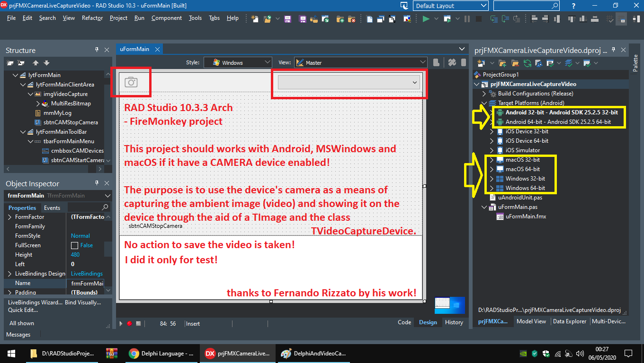This screenshot has height=363, width=644.
Task: Collapse the Target Platforms (Android) node
Action: tap(484, 103)
